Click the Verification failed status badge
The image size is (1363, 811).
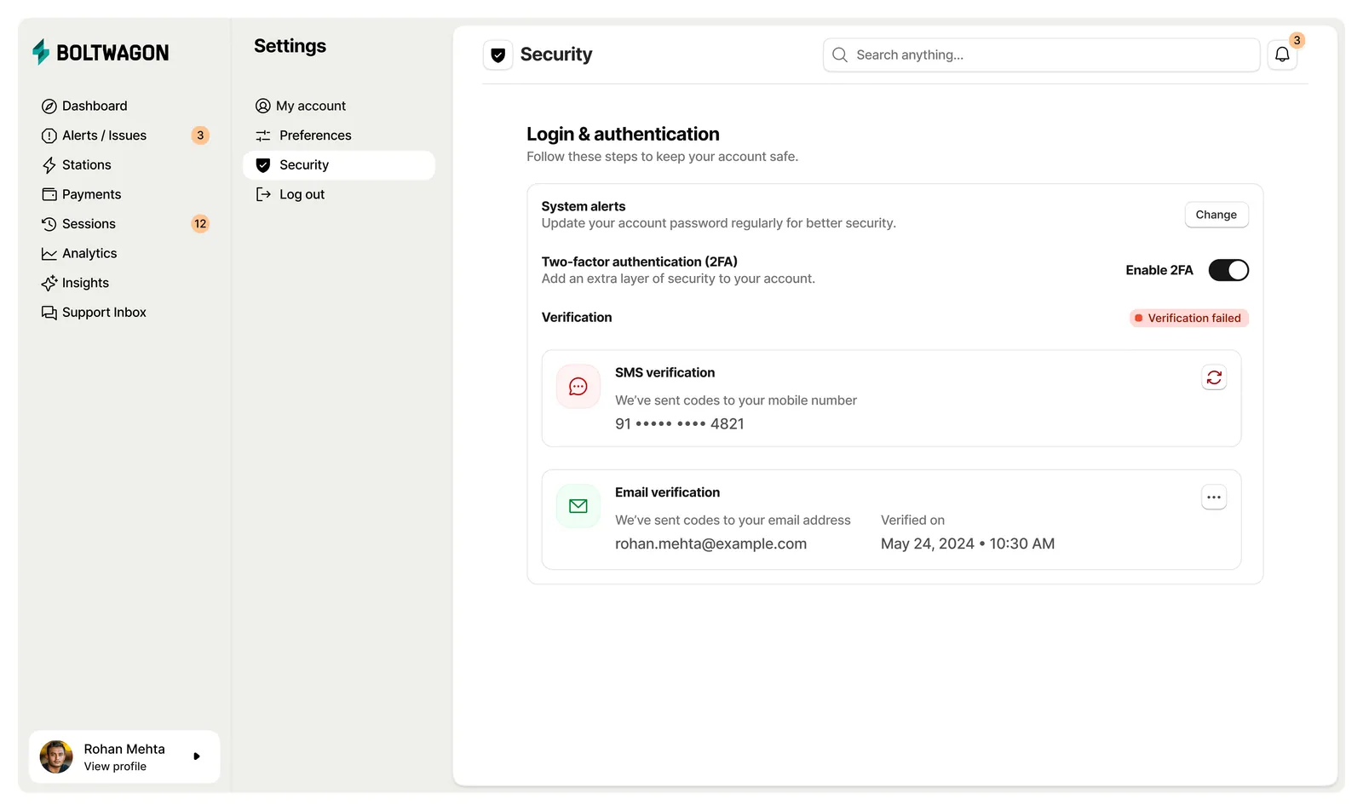click(1189, 318)
